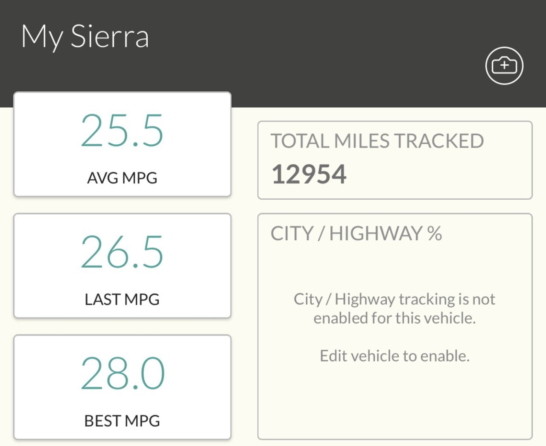
Task: Click the My Sierra vehicle title
Action: [85, 37]
